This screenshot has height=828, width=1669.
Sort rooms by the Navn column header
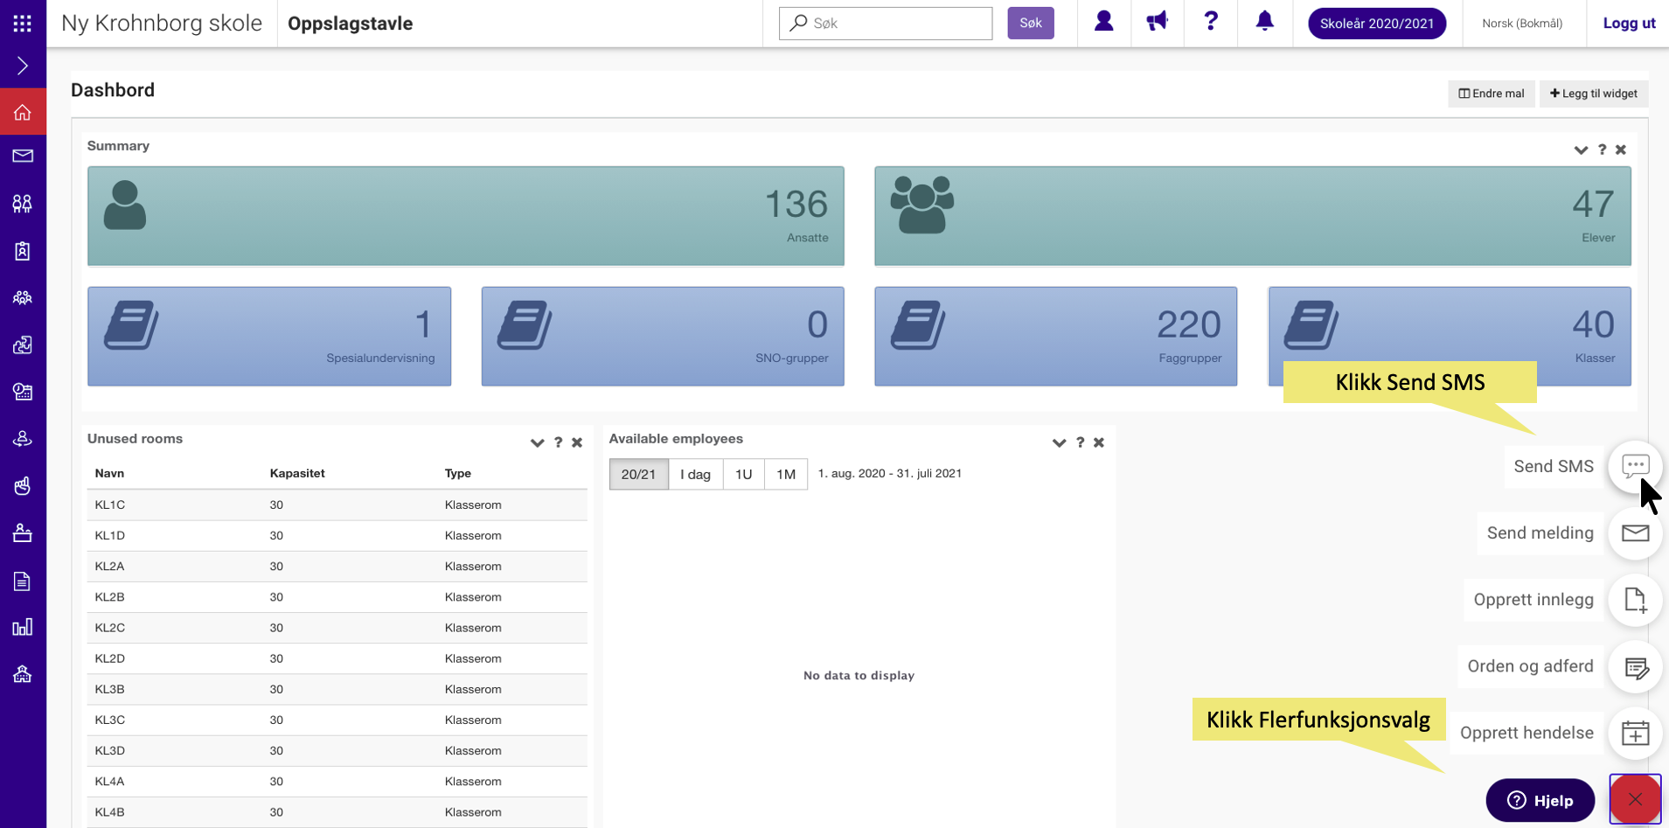click(109, 473)
